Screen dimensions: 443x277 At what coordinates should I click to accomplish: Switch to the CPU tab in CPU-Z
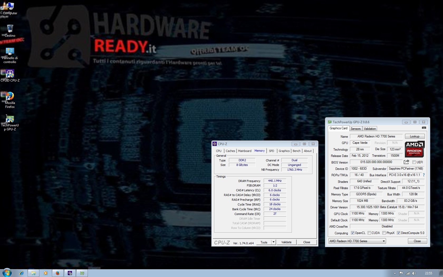coord(219,151)
